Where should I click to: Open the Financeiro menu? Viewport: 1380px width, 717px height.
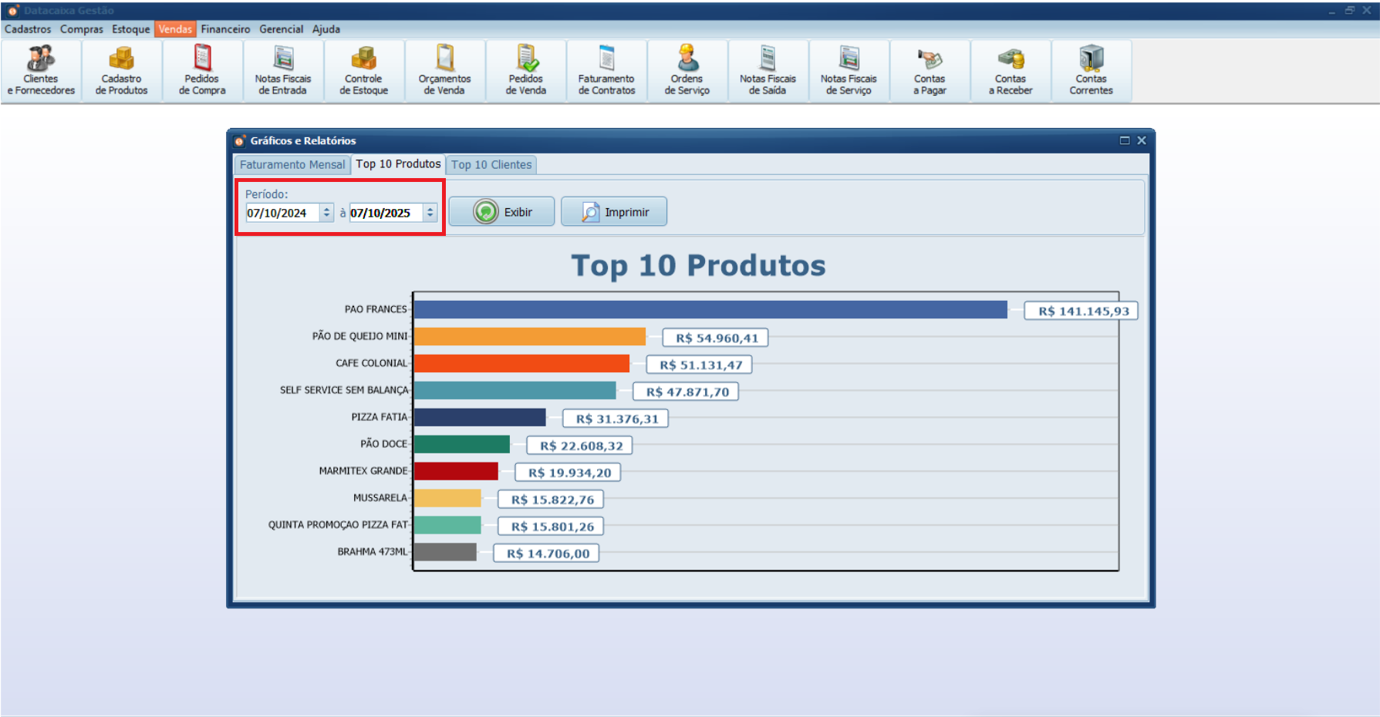click(225, 29)
